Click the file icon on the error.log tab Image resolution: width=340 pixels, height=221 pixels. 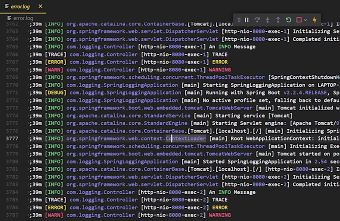[6, 6]
